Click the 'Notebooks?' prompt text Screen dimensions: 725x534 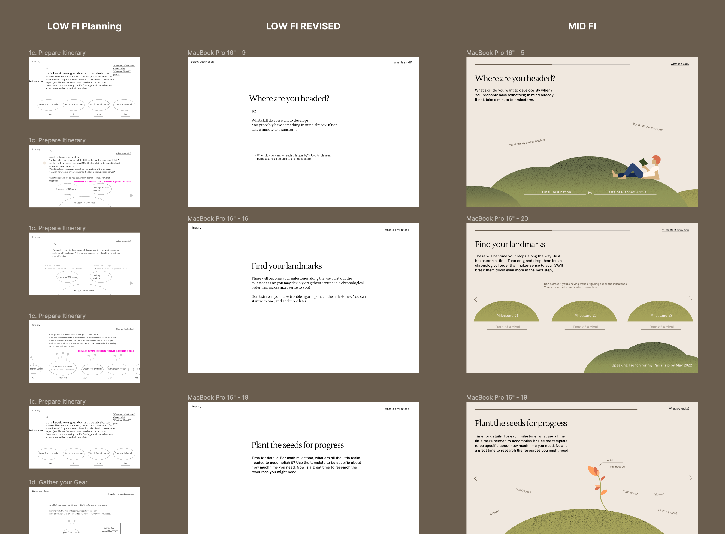point(523,491)
